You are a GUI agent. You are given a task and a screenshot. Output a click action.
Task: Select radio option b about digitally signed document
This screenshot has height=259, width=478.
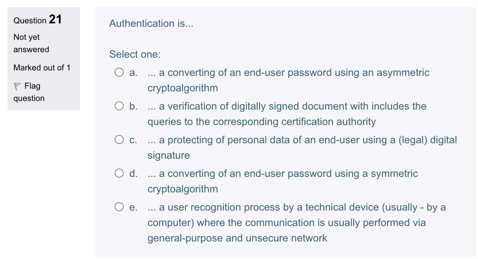tap(119, 105)
